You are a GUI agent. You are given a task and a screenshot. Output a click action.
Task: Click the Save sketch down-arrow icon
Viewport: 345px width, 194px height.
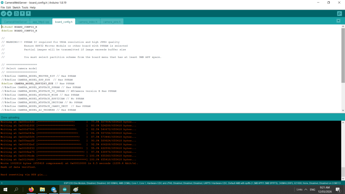point(28,13)
